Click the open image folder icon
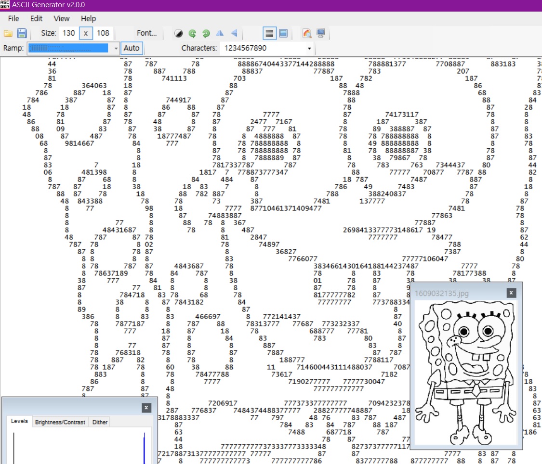542x464 pixels. [8, 33]
